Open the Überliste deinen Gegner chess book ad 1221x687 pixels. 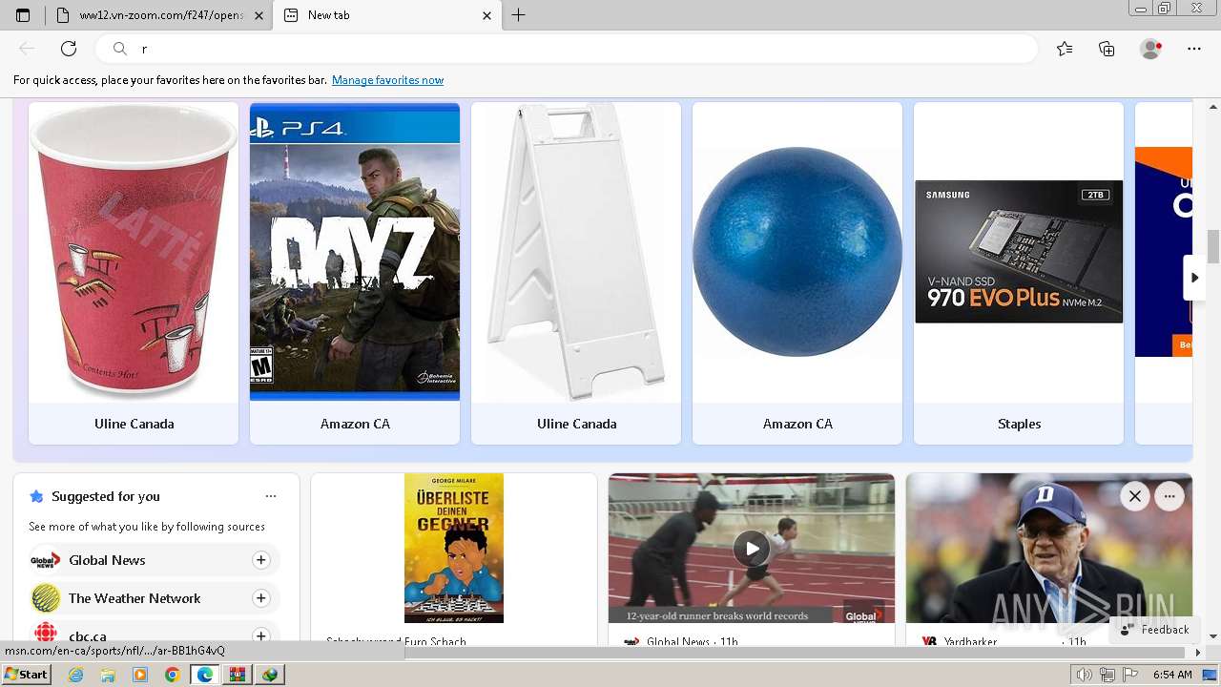click(x=454, y=549)
